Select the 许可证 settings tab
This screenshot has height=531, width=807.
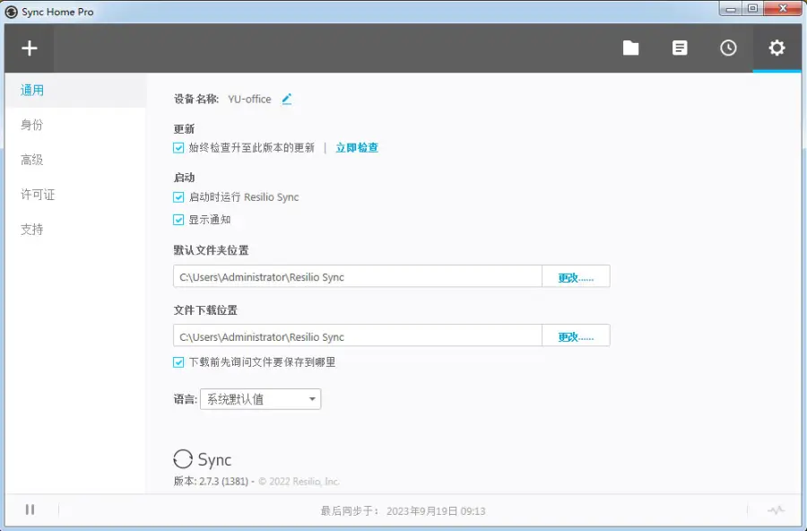pyautogui.click(x=75, y=195)
